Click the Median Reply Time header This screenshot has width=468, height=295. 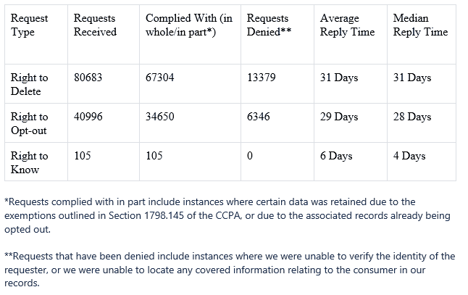[420, 25]
